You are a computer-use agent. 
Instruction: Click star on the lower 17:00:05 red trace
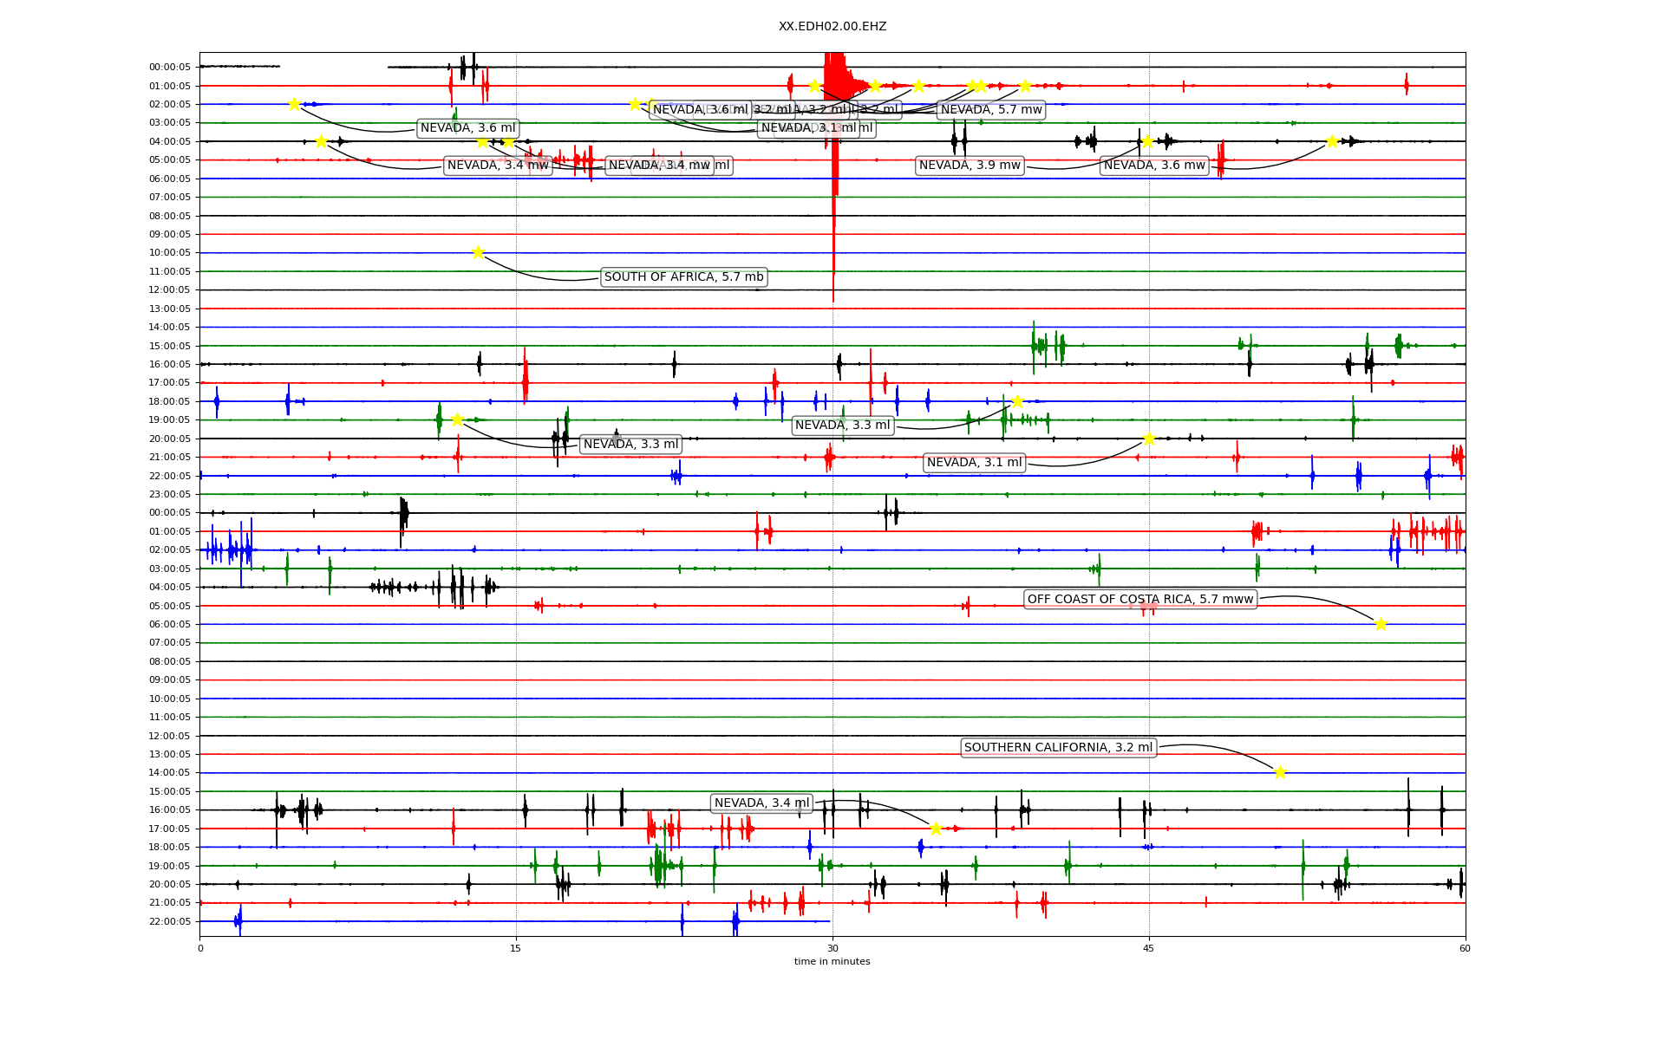(x=936, y=829)
